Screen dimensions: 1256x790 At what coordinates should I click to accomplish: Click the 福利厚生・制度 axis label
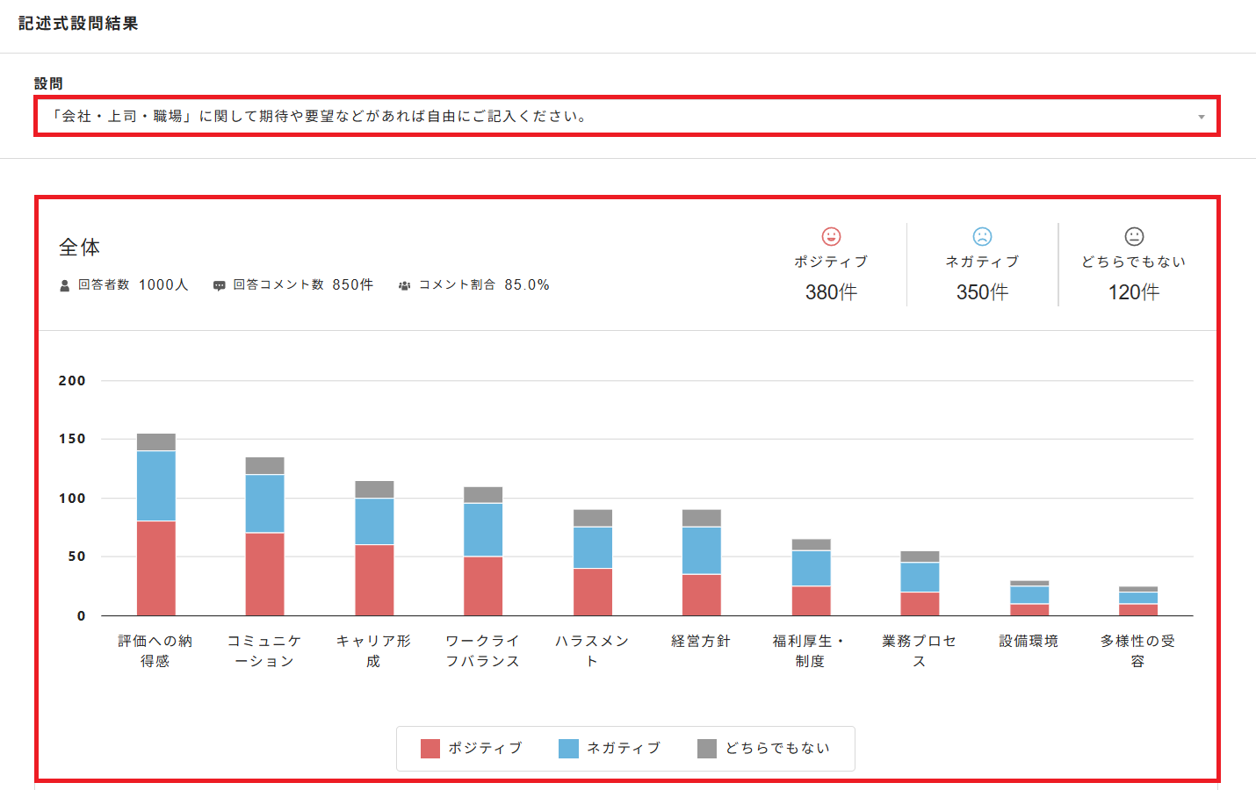810,651
